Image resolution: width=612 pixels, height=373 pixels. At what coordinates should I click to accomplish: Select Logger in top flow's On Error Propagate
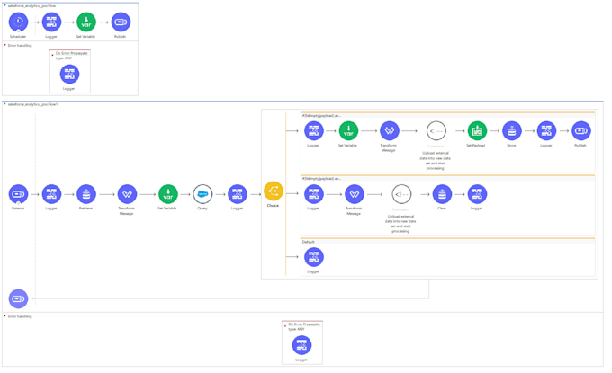(69, 74)
